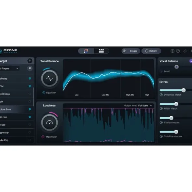The height and width of the screenshot is (192, 192).
Task: Click the Clarity Amount slider handle
Action: 171,118
